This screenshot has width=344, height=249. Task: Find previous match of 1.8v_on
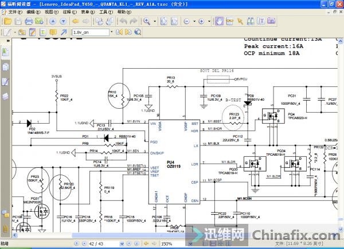tap(119, 32)
